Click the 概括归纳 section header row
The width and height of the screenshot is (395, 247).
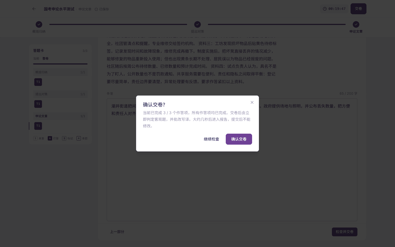60,72
